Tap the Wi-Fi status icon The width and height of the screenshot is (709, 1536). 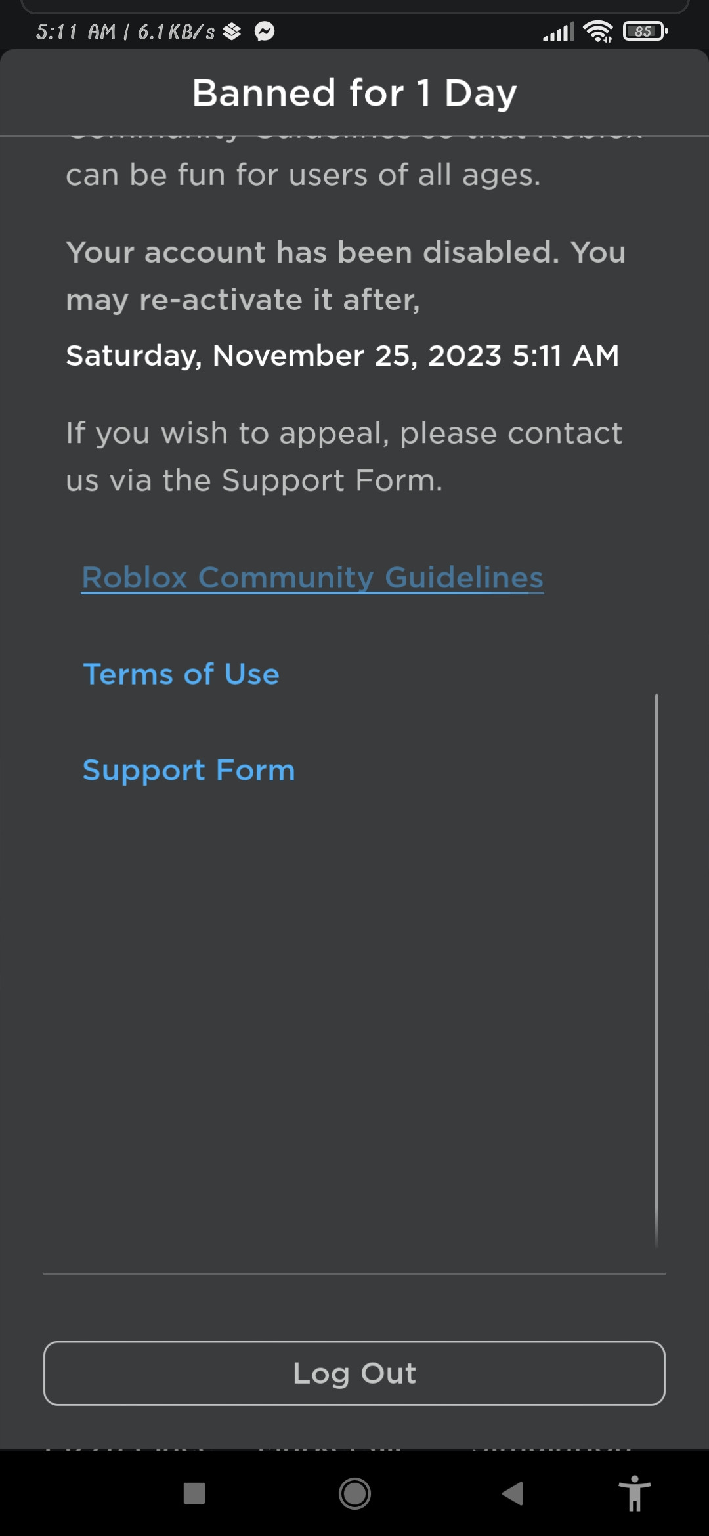(x=597, y=31)
